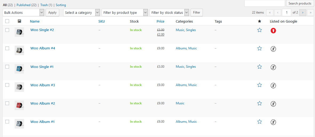Open the Sorting view
This screenshot has height=137, width=315.
(61, 5)
